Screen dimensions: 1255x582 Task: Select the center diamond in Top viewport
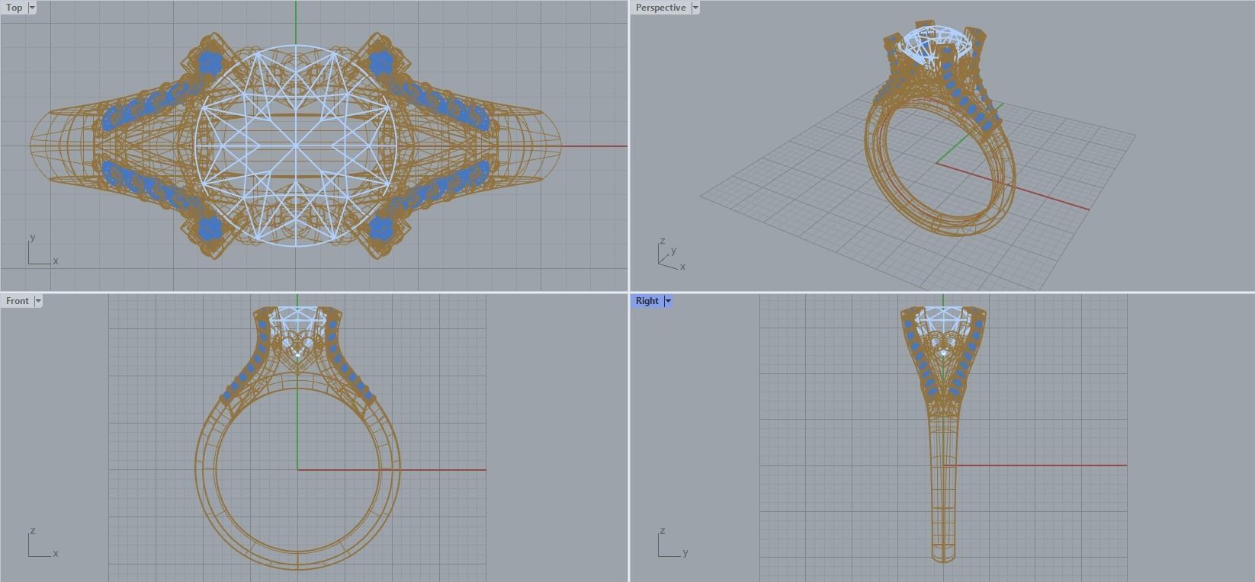(x=297, y=145)
